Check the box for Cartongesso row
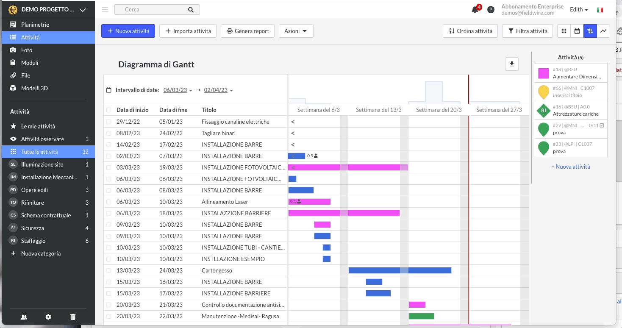This screenshot has width=622, height=328. tap(109, 270)
